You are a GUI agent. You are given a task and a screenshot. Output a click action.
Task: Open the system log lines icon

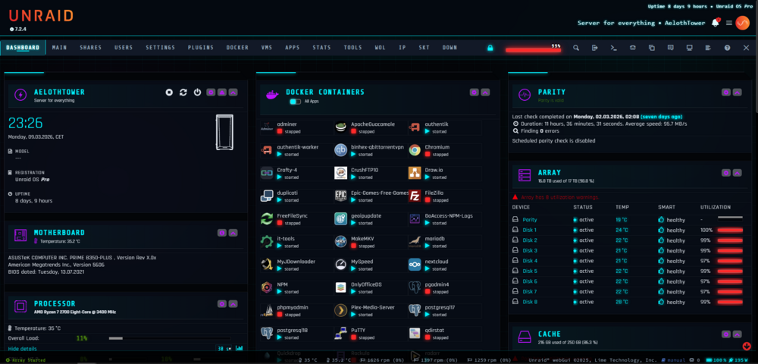click(708, 48)
